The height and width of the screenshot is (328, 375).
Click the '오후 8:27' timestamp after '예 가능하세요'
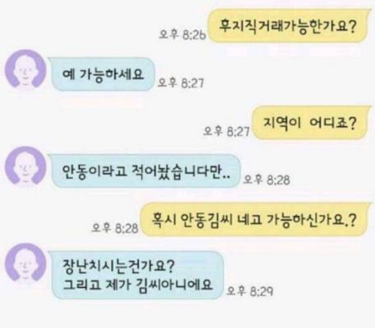pyautogui.click(x=181, y=83)
